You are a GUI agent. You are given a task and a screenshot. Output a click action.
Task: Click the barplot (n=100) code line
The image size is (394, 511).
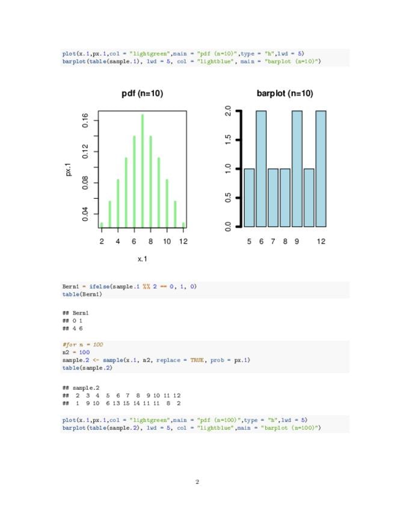(x=192, y=428)
